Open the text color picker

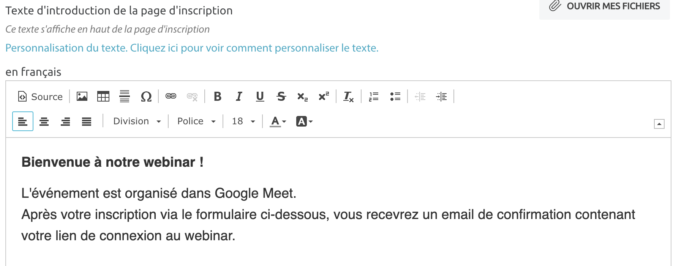278,121
